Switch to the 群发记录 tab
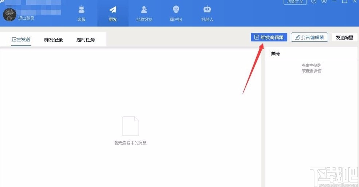The width and height of the screenshot is (359, 187). 53,40
